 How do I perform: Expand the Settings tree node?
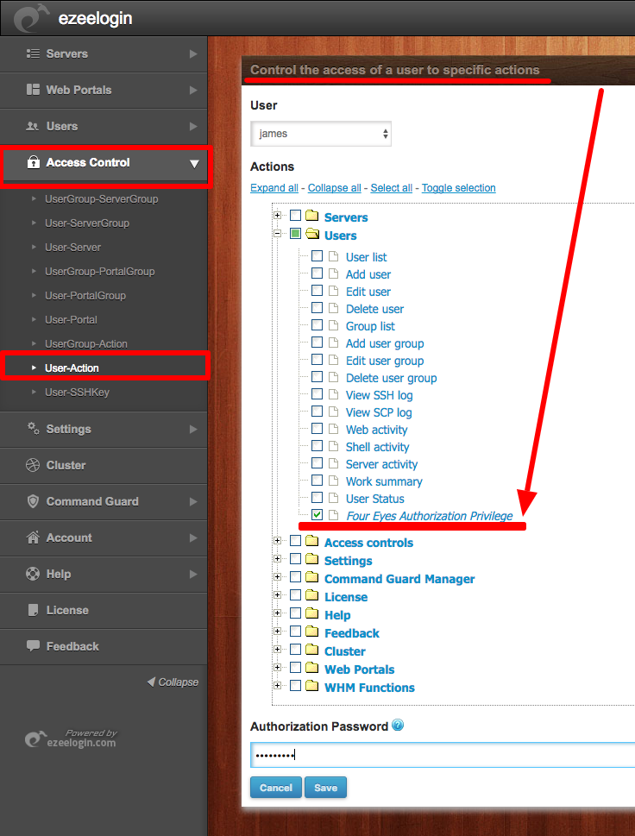tap(277, 559)
